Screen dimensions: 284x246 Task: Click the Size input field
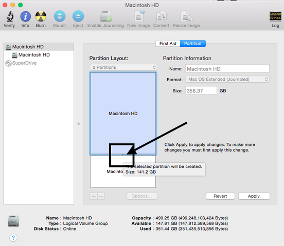click(201, 90)
